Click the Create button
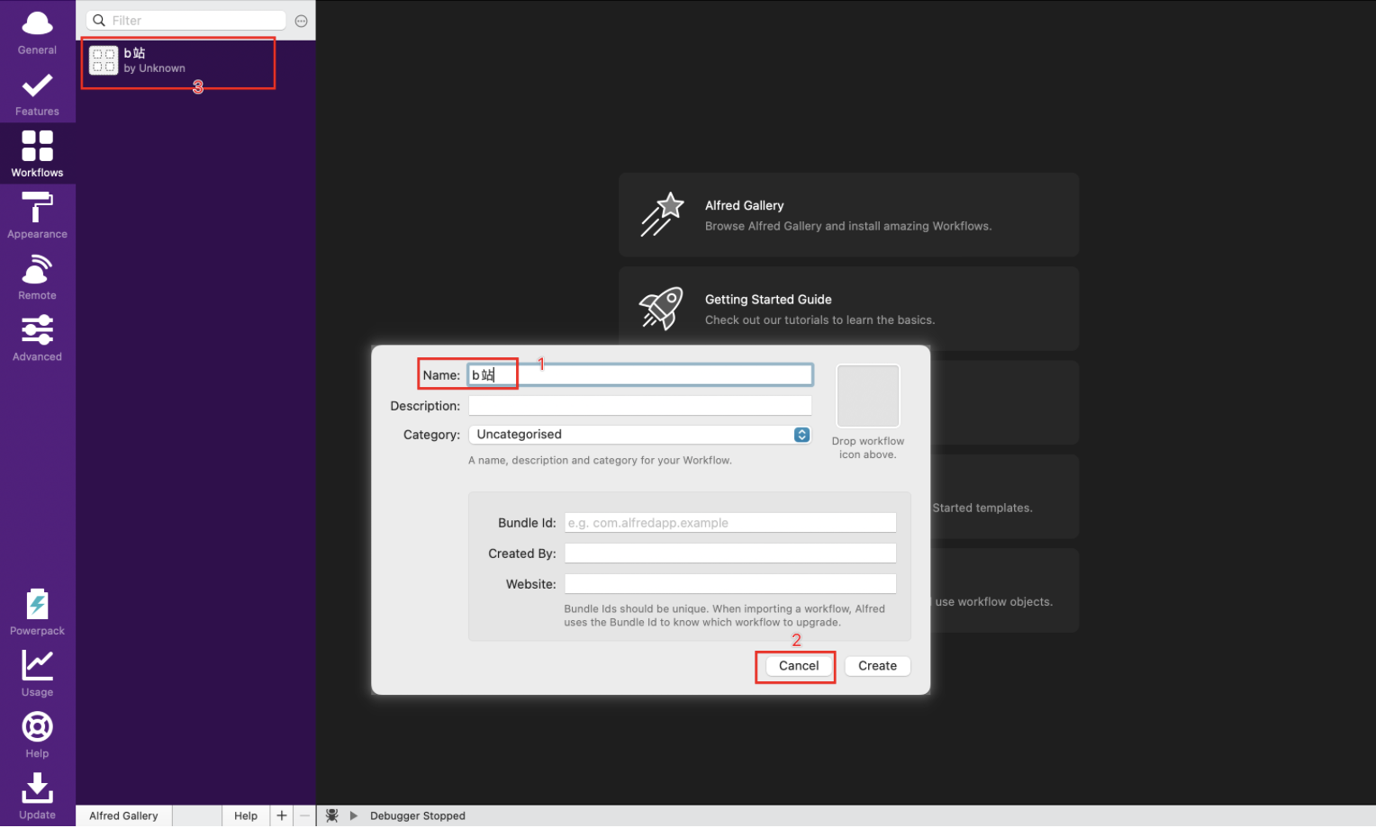 coord(877,666)
